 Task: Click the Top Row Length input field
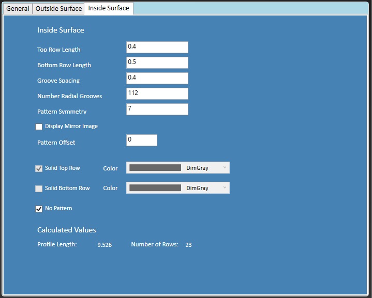click(157, 47)
